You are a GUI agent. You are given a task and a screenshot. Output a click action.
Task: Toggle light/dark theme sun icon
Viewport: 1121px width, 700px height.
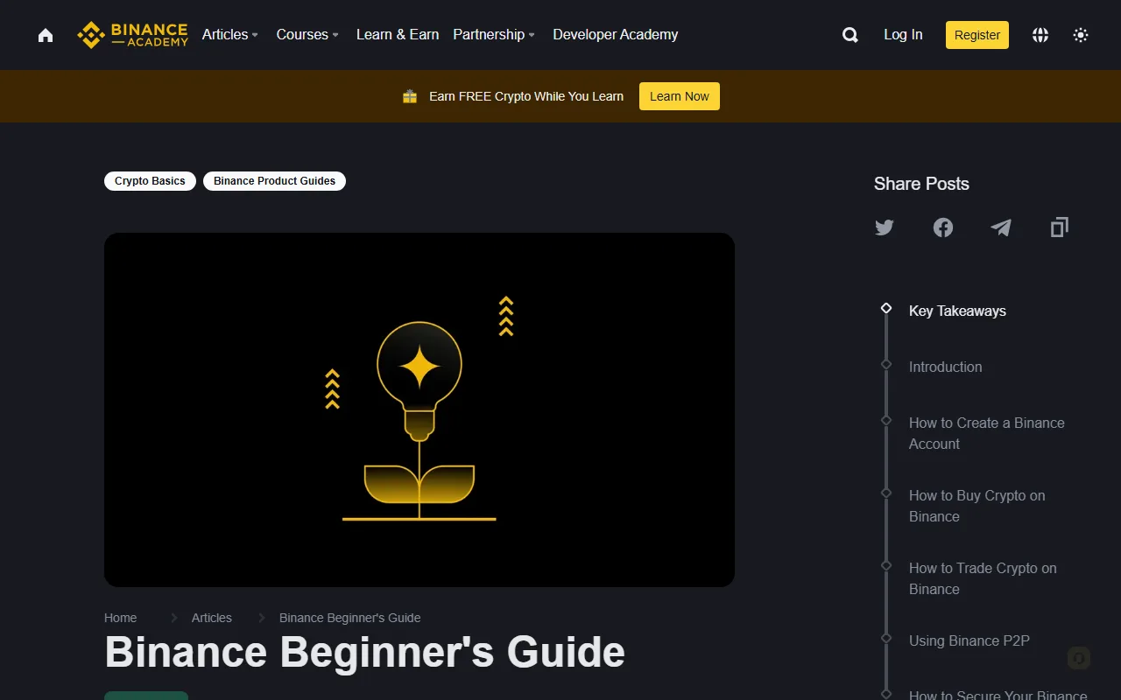pyautogui.click(x=1081, y=35)
